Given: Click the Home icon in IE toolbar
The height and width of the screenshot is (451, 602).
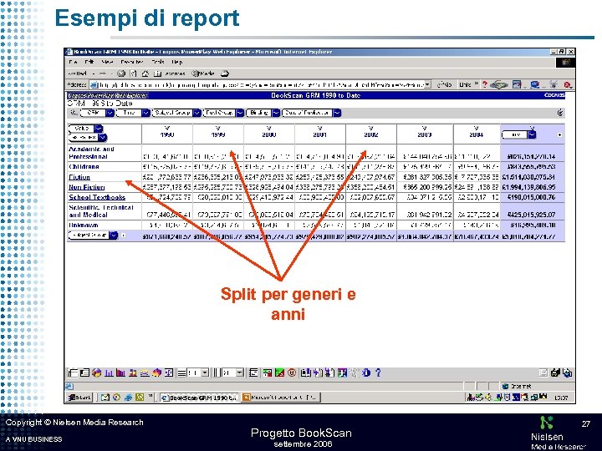Looking at the screenshot, I should (145, 73).
